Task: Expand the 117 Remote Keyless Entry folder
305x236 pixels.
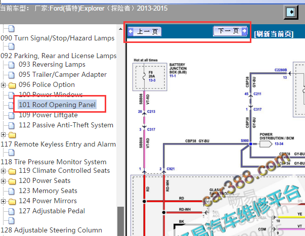Action: (x=3, y=134)
